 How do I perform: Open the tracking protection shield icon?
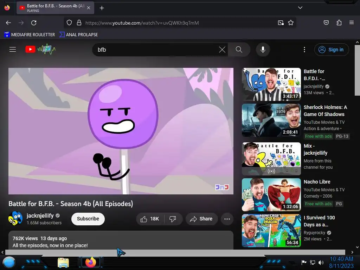coord(69,23)
